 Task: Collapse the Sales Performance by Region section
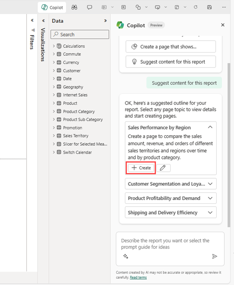coord(210,127)
